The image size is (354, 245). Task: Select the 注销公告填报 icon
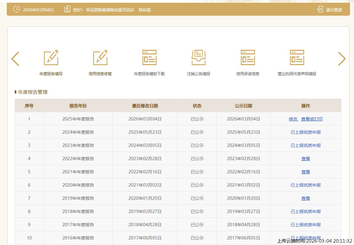click(199, 58)
